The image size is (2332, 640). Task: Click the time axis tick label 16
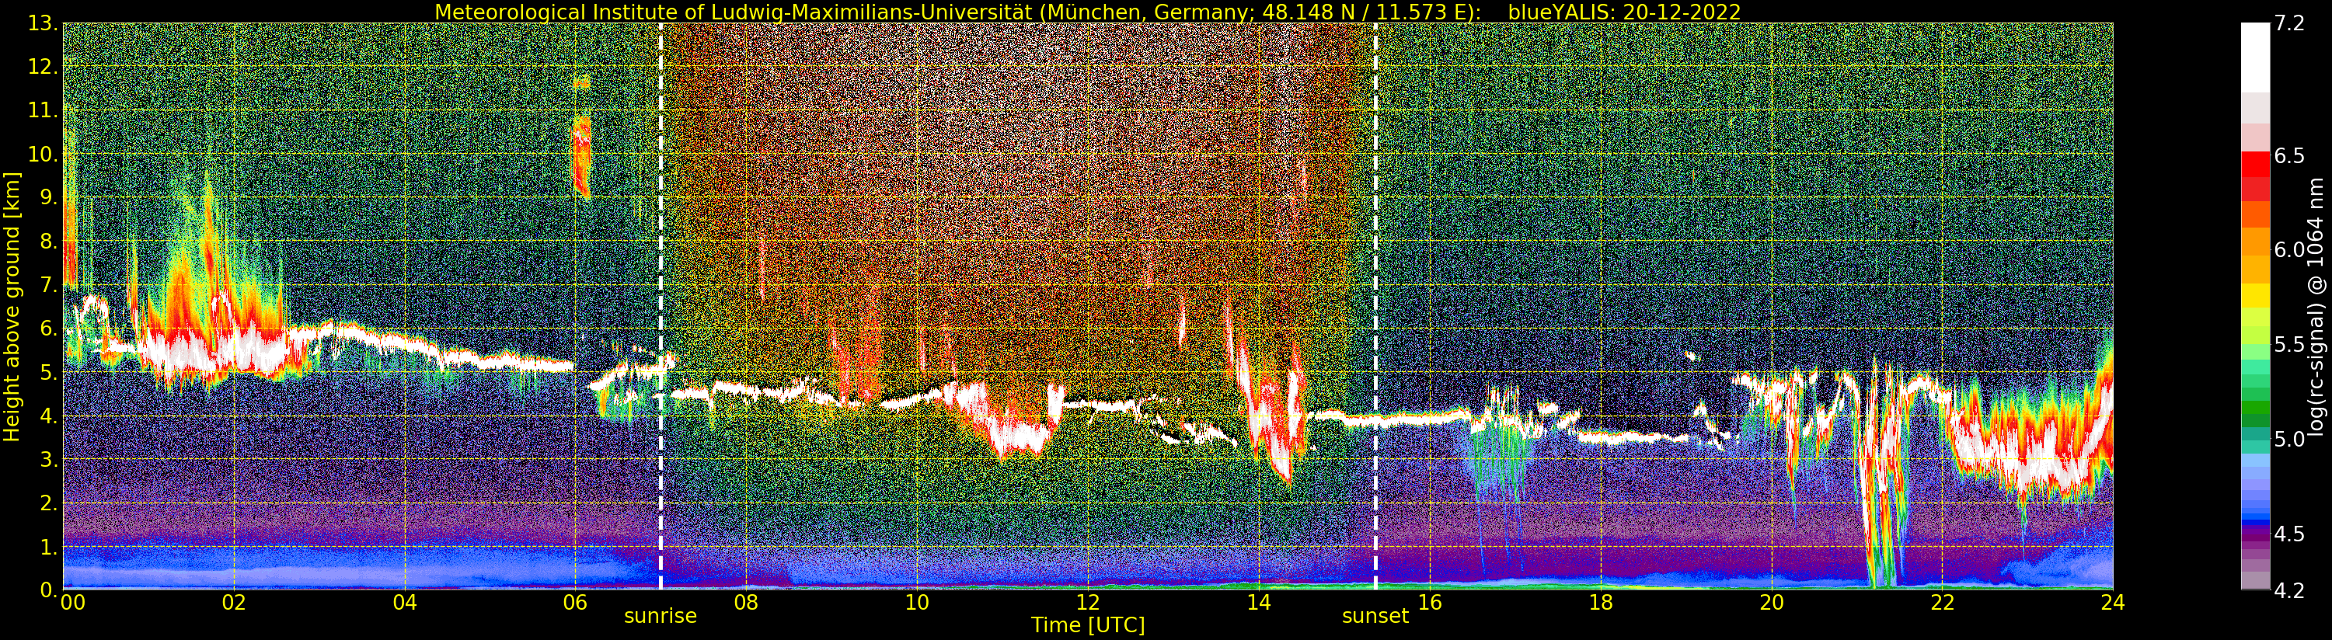1430,603
